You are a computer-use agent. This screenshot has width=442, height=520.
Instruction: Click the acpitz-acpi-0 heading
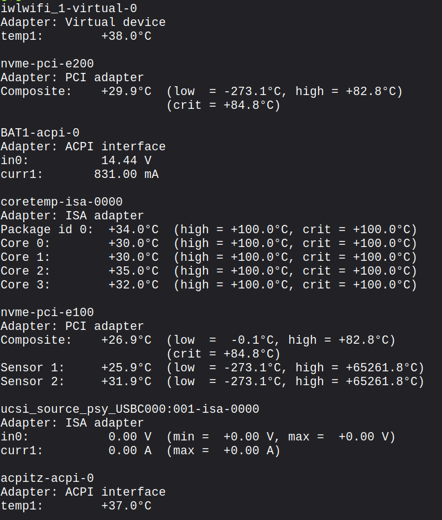(x=47, y=478)
